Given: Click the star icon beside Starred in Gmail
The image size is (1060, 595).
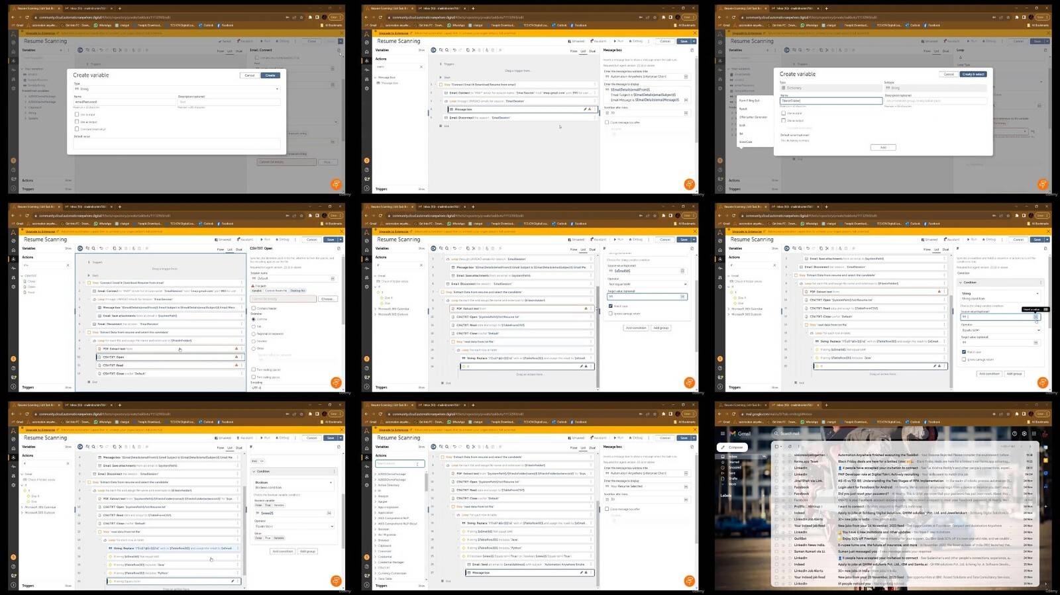Looking at the screenshot, I should (x=723, y=462).
